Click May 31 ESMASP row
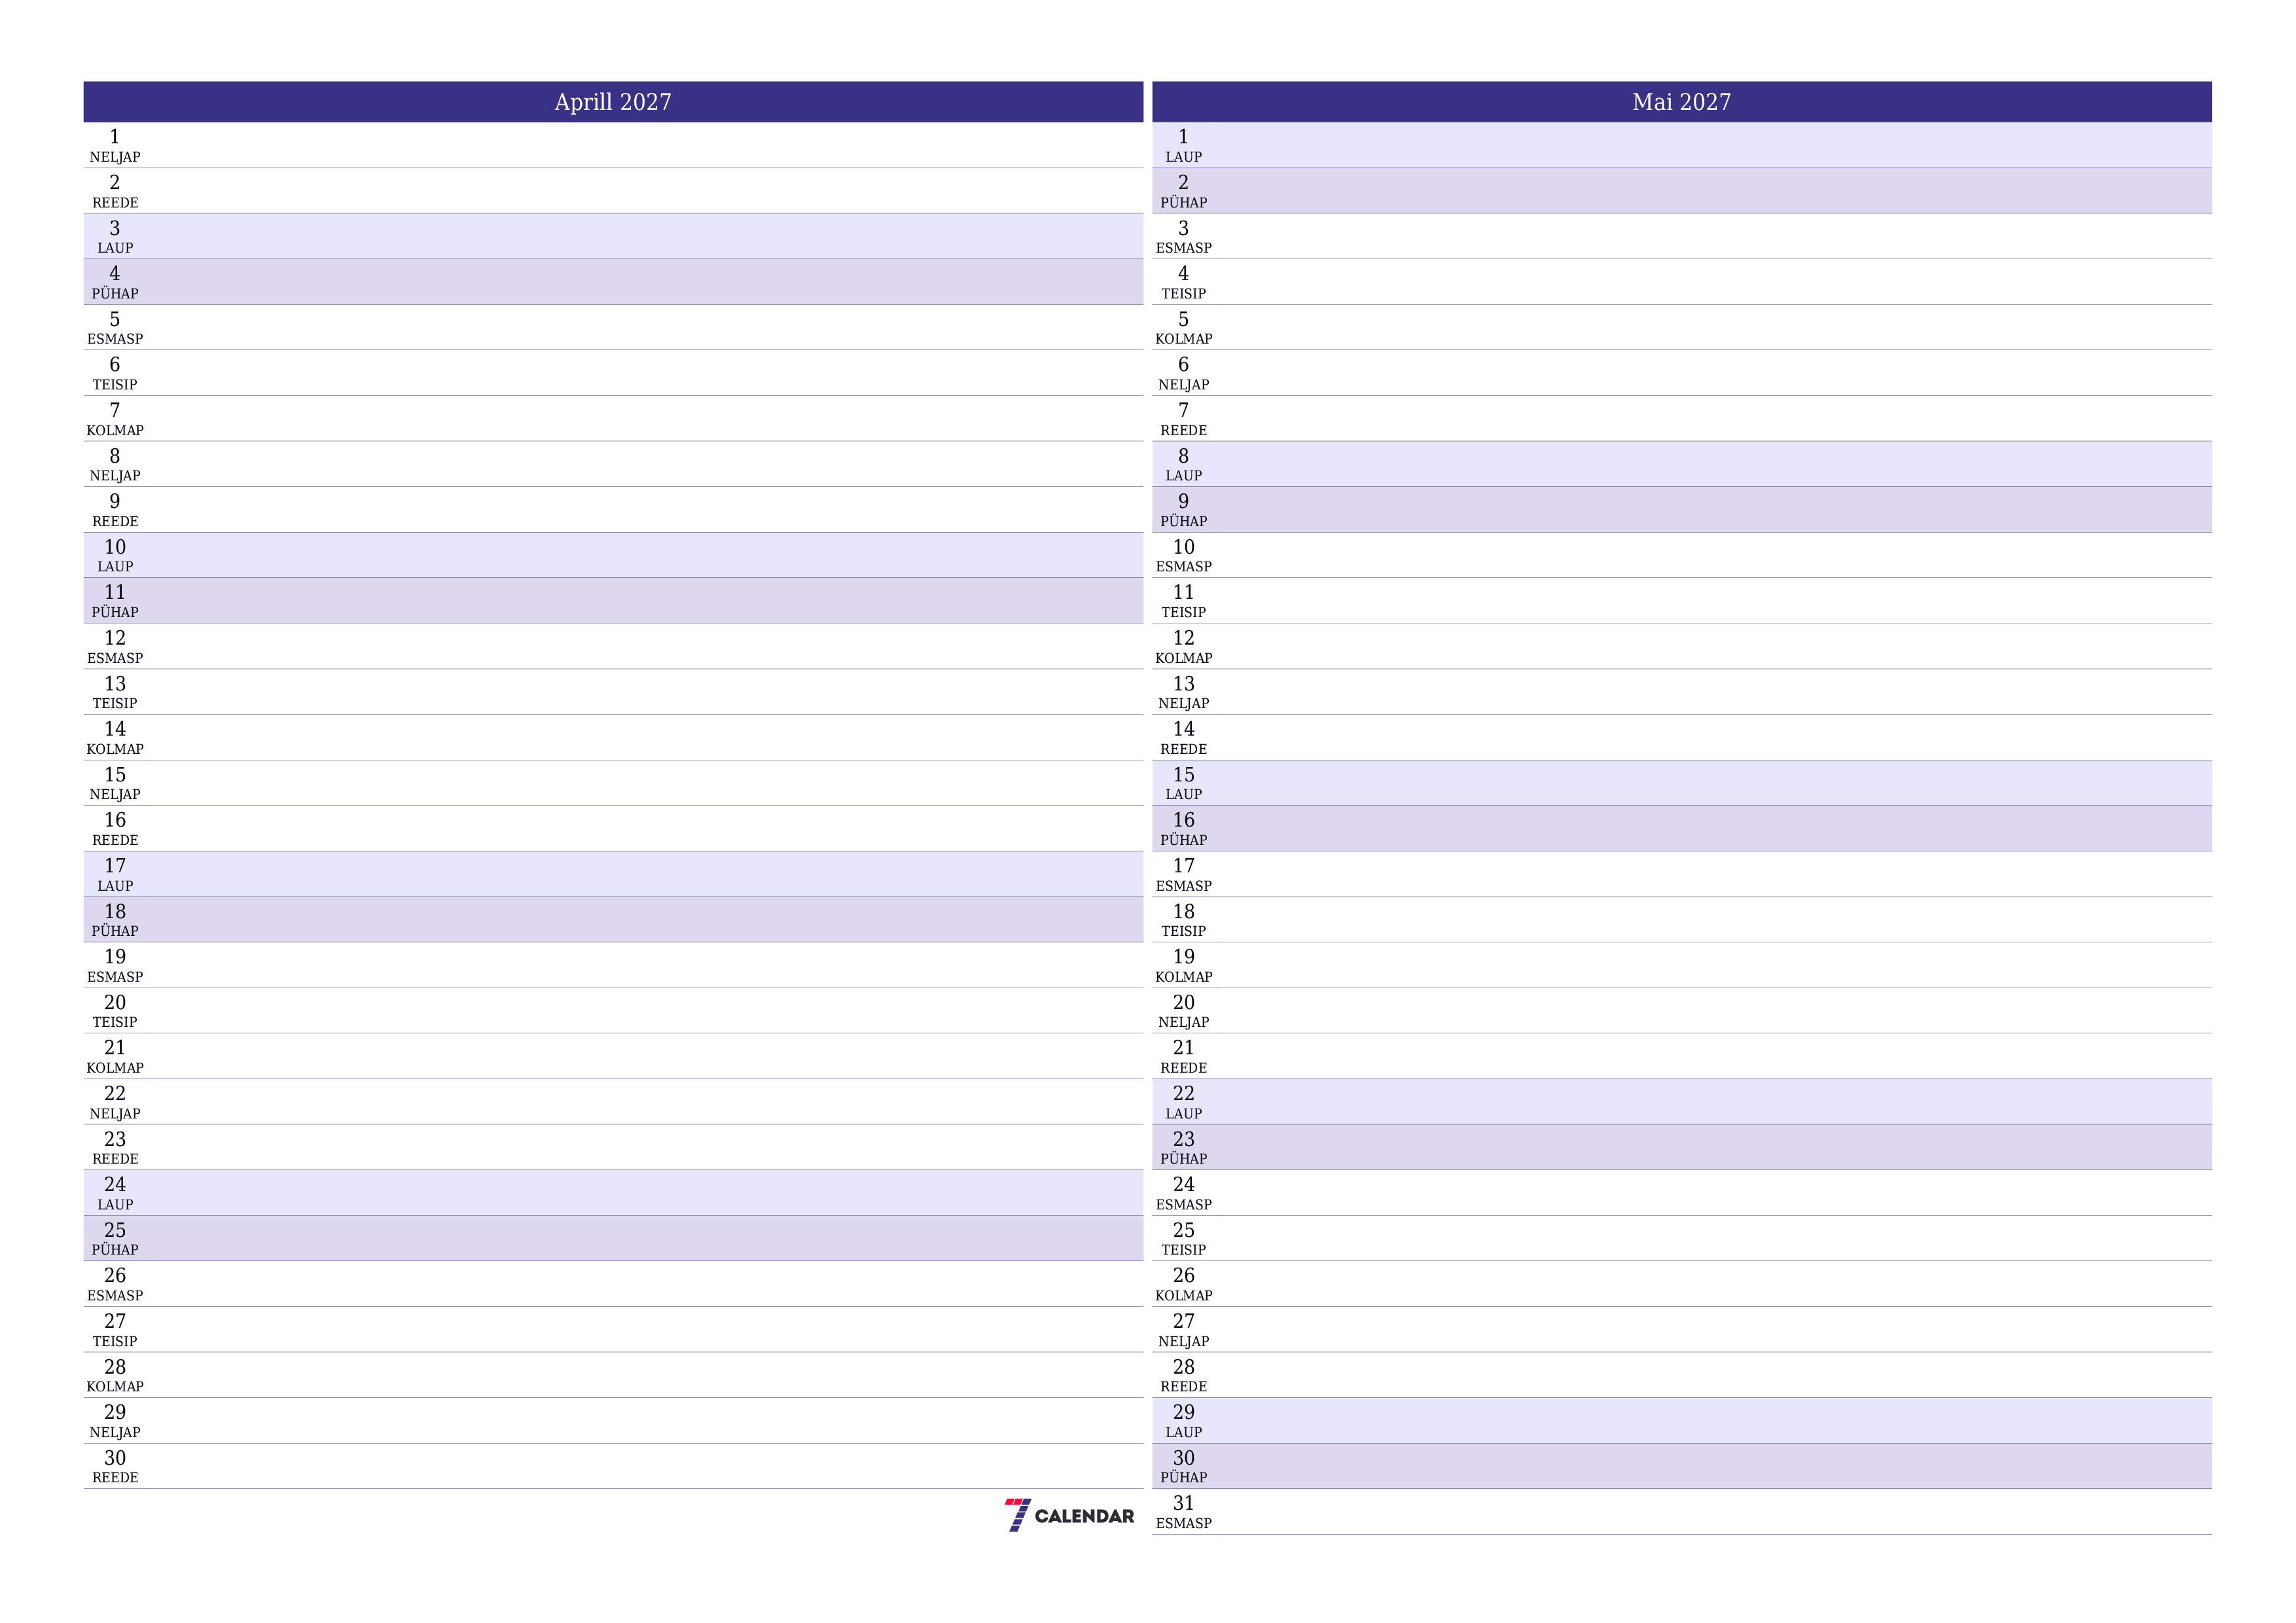The image size is (2296, 1623). click(x=1682, y=1511)
